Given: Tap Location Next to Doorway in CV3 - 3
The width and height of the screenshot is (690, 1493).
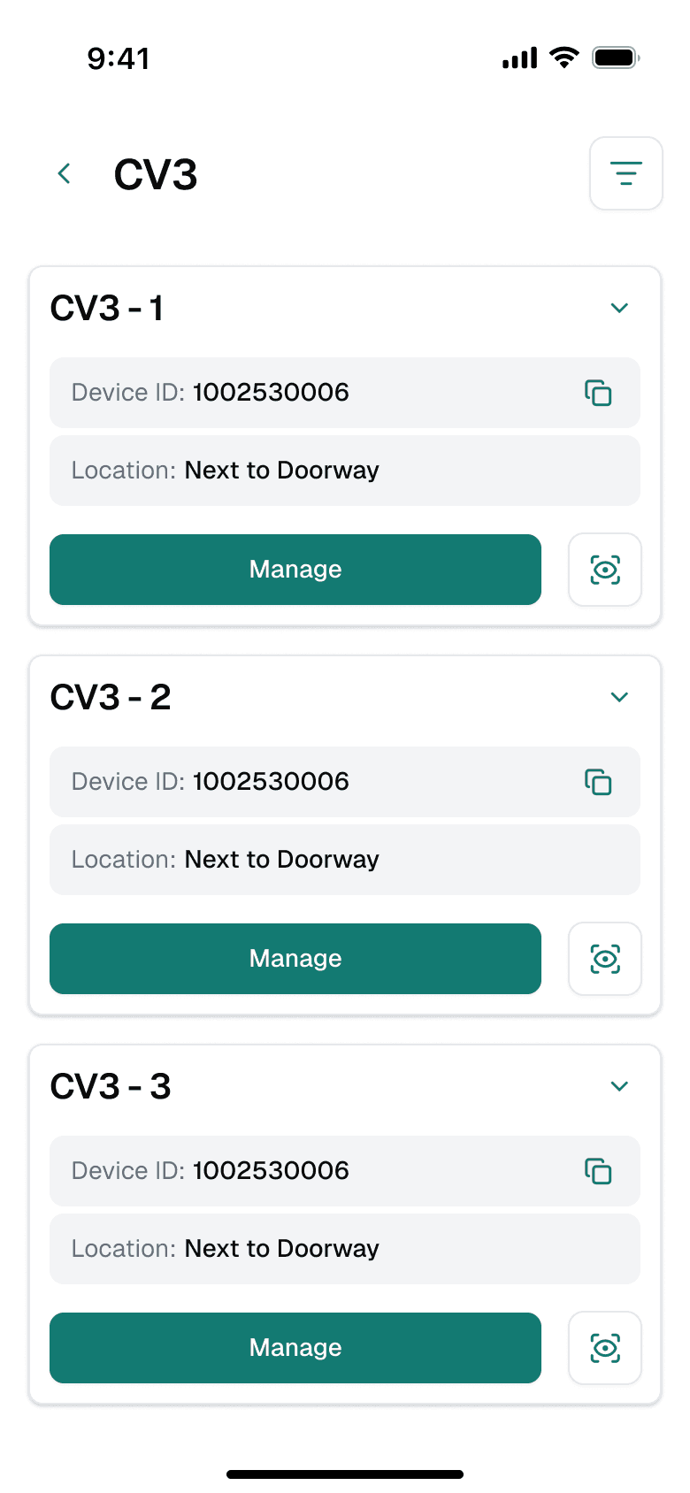Looking at the screenshot, I should 345,1249.
